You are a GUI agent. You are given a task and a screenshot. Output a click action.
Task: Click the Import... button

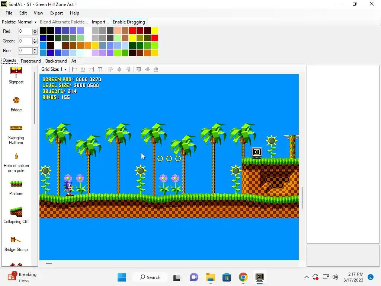click(100, 22)
